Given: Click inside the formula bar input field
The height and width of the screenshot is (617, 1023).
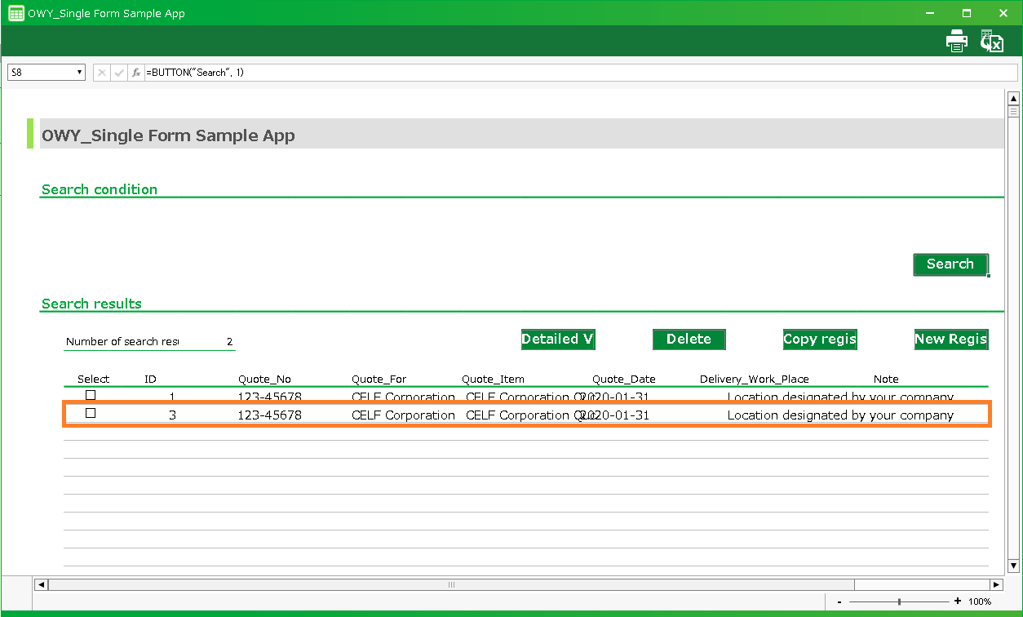Looking at the screenshot, I should coord(571,73).
